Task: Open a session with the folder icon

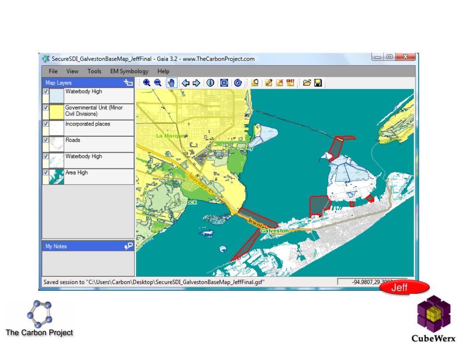Action: pyautogui.click(x=307, y=83)
